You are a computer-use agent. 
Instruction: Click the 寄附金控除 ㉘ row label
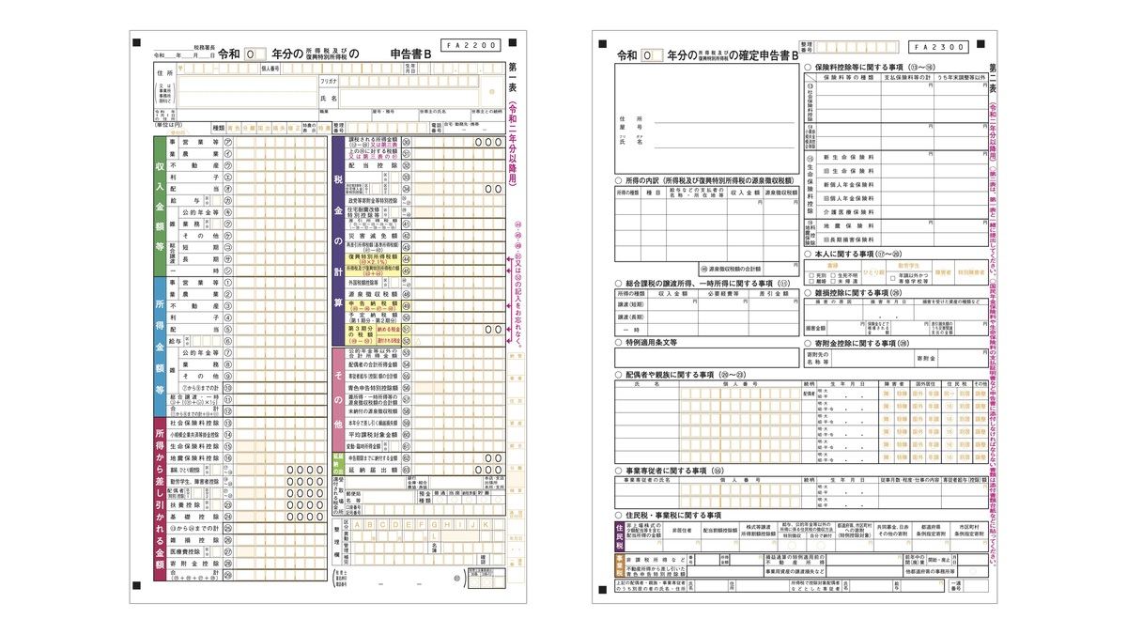tap(193, 564)
